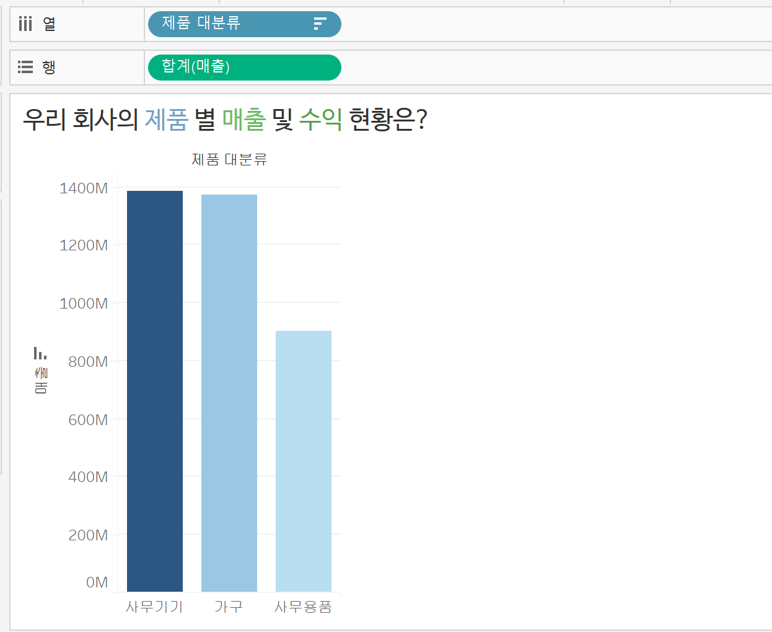Click the 열 shelf label
Screen dimensions: 772x632
[50, 24]
